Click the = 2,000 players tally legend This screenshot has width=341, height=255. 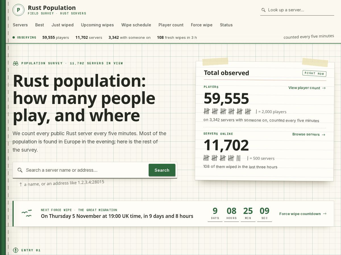[x=271, y=112]
